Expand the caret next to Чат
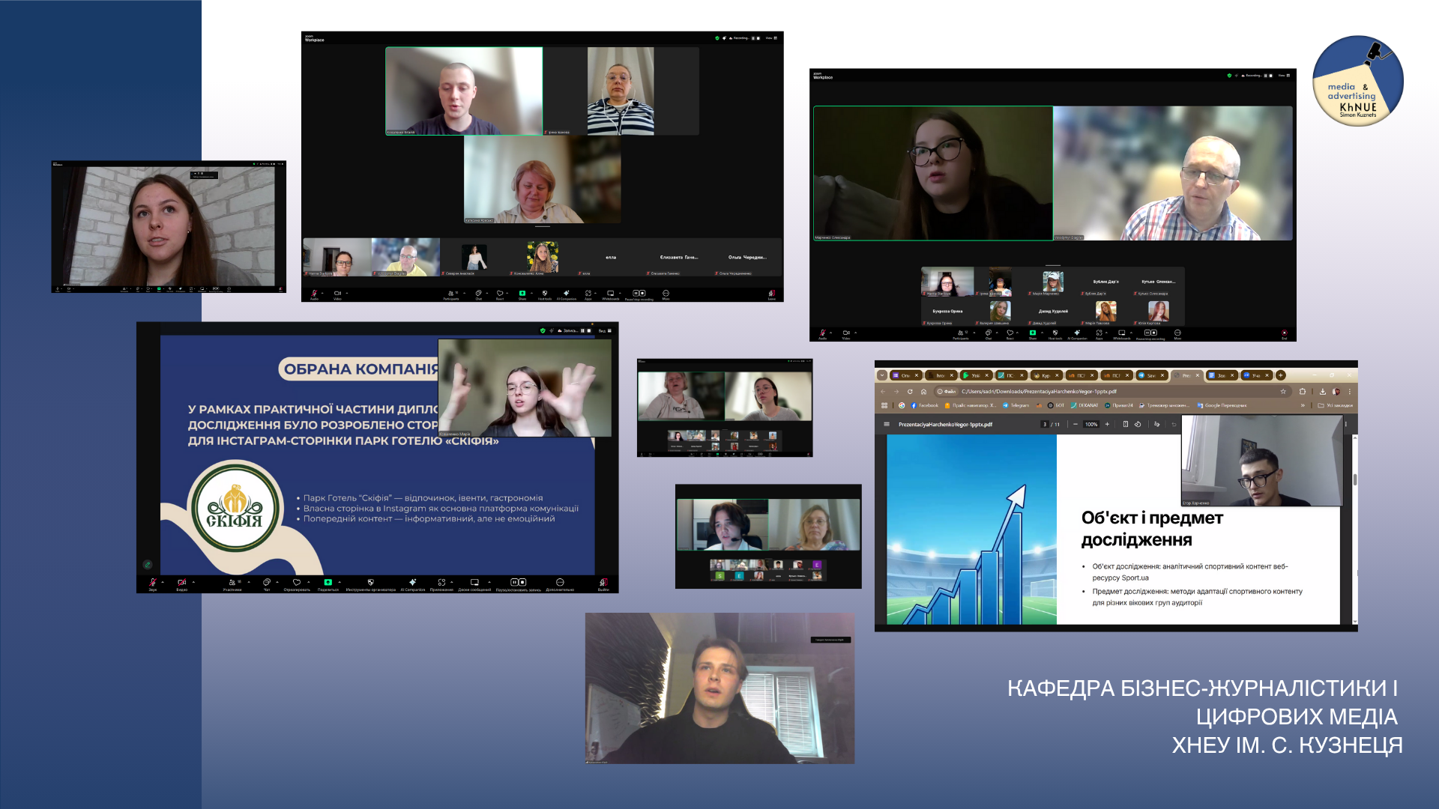1439x809 pixels. pos(277,582)
